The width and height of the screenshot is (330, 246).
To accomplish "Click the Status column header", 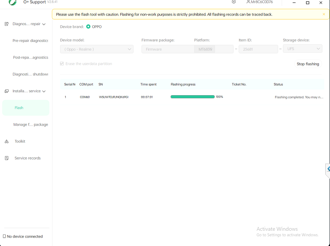I will click(278, 84).
